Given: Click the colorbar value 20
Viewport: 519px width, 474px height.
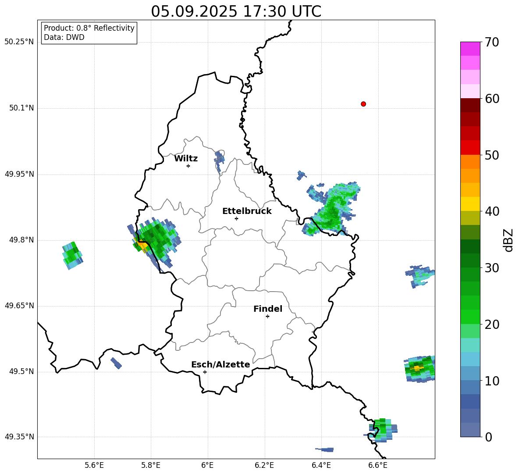Looking at the screenshot, I should click(x=492, y=324).
